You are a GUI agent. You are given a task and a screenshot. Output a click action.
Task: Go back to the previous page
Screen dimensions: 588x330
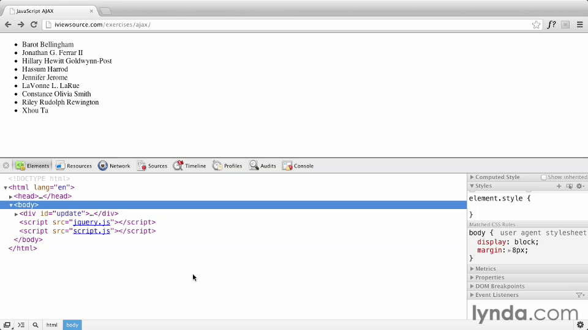pos(8,24)
